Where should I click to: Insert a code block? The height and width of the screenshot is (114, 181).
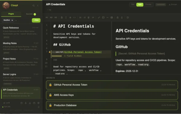click(103, 17)
